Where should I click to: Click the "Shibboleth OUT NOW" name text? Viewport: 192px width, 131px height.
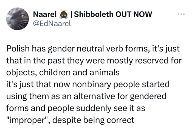coord(113,14)
